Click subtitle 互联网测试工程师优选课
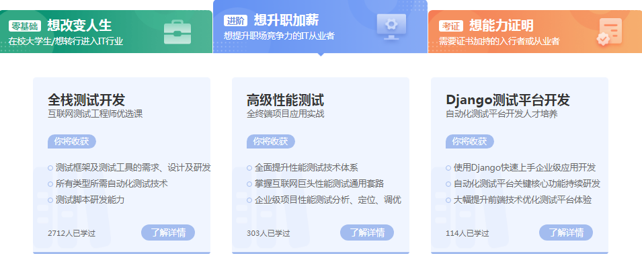 (x=95, y=114)
